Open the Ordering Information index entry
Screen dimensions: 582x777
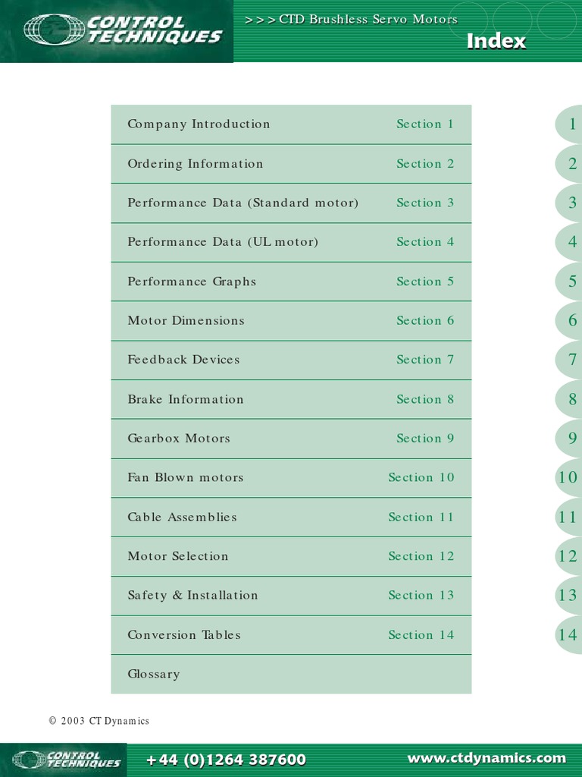[x=196, y=164]
